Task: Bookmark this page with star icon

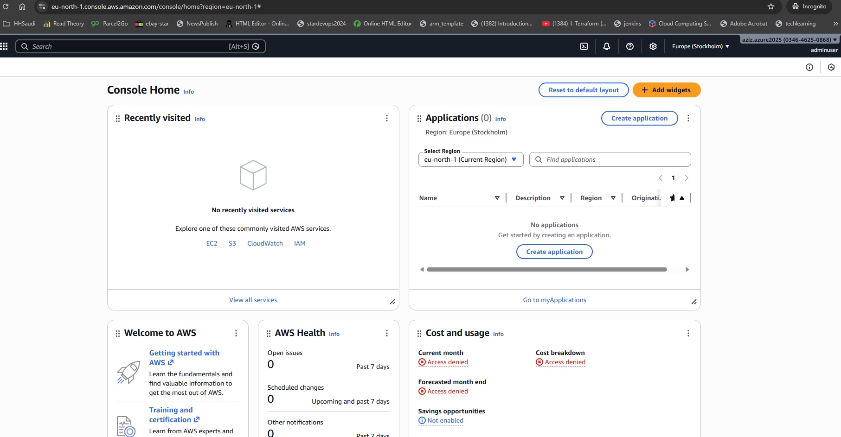Action: coord(770,6)
